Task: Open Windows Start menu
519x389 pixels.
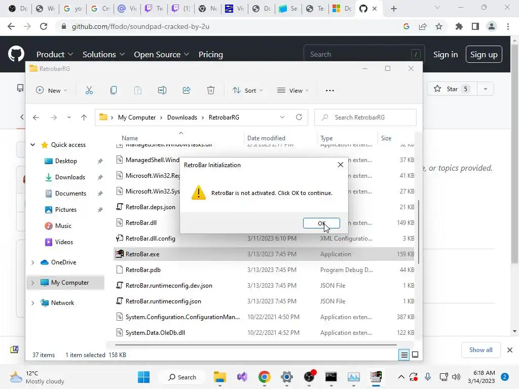Action: click(x=143, y=377)
